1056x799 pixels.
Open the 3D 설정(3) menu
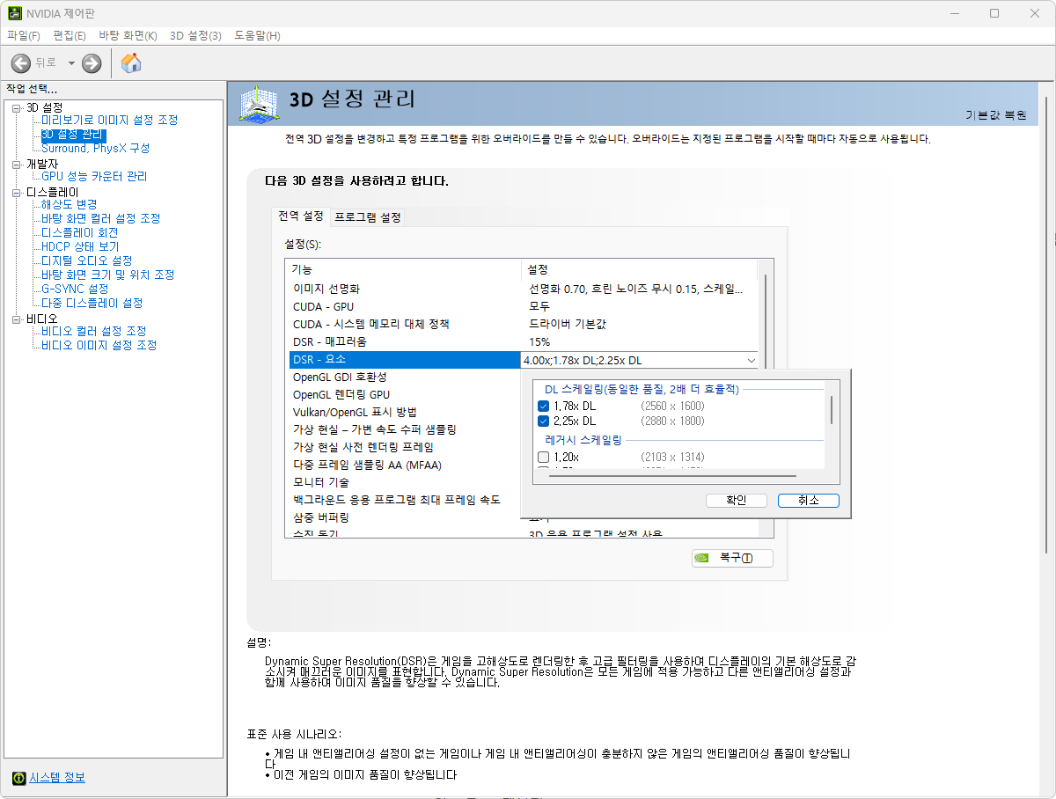(195, 35)
